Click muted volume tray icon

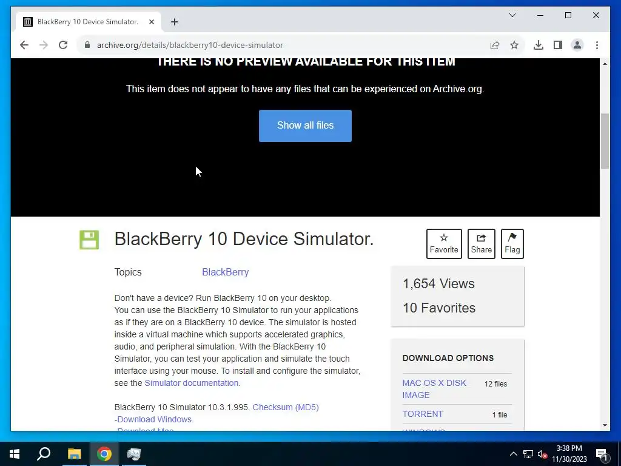(542, 454)
